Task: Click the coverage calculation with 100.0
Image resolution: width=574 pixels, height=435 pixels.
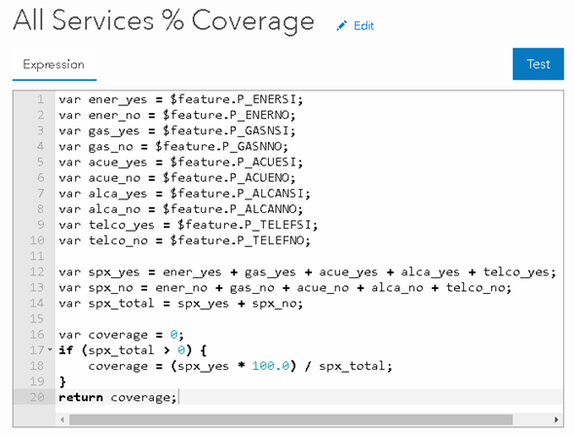Action: pos(240,366)
